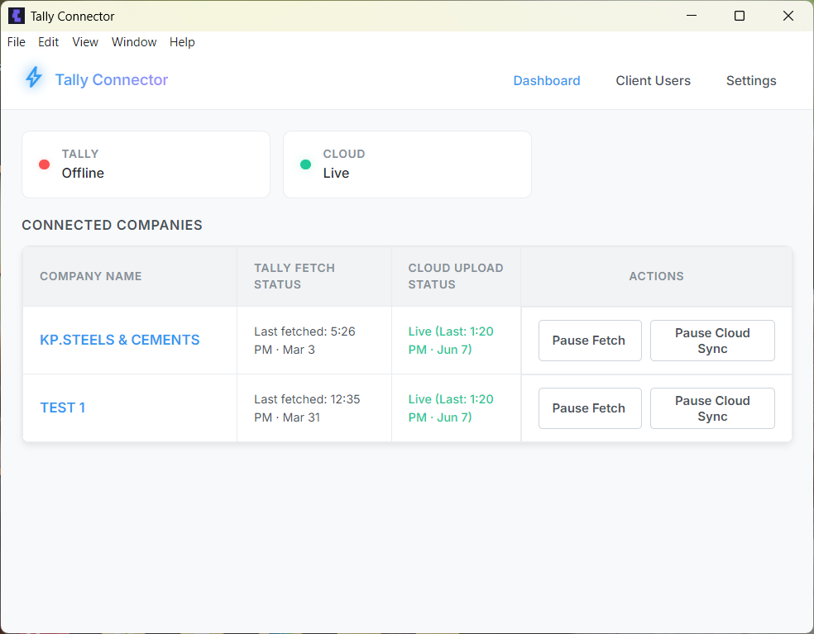Click the Tally Connector header brand text
This screenshot has width=814, height=634.
pos(112,80)
